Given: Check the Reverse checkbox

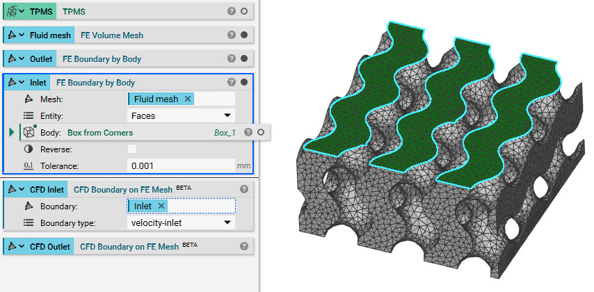Looking at the screenshot, I should [132, 149].
